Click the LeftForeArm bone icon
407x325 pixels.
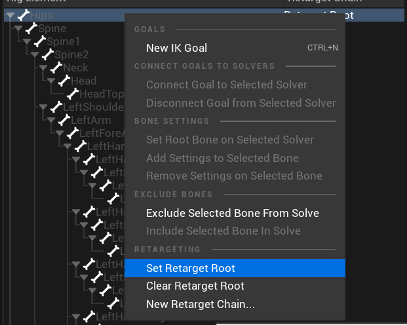pos(73,133)
